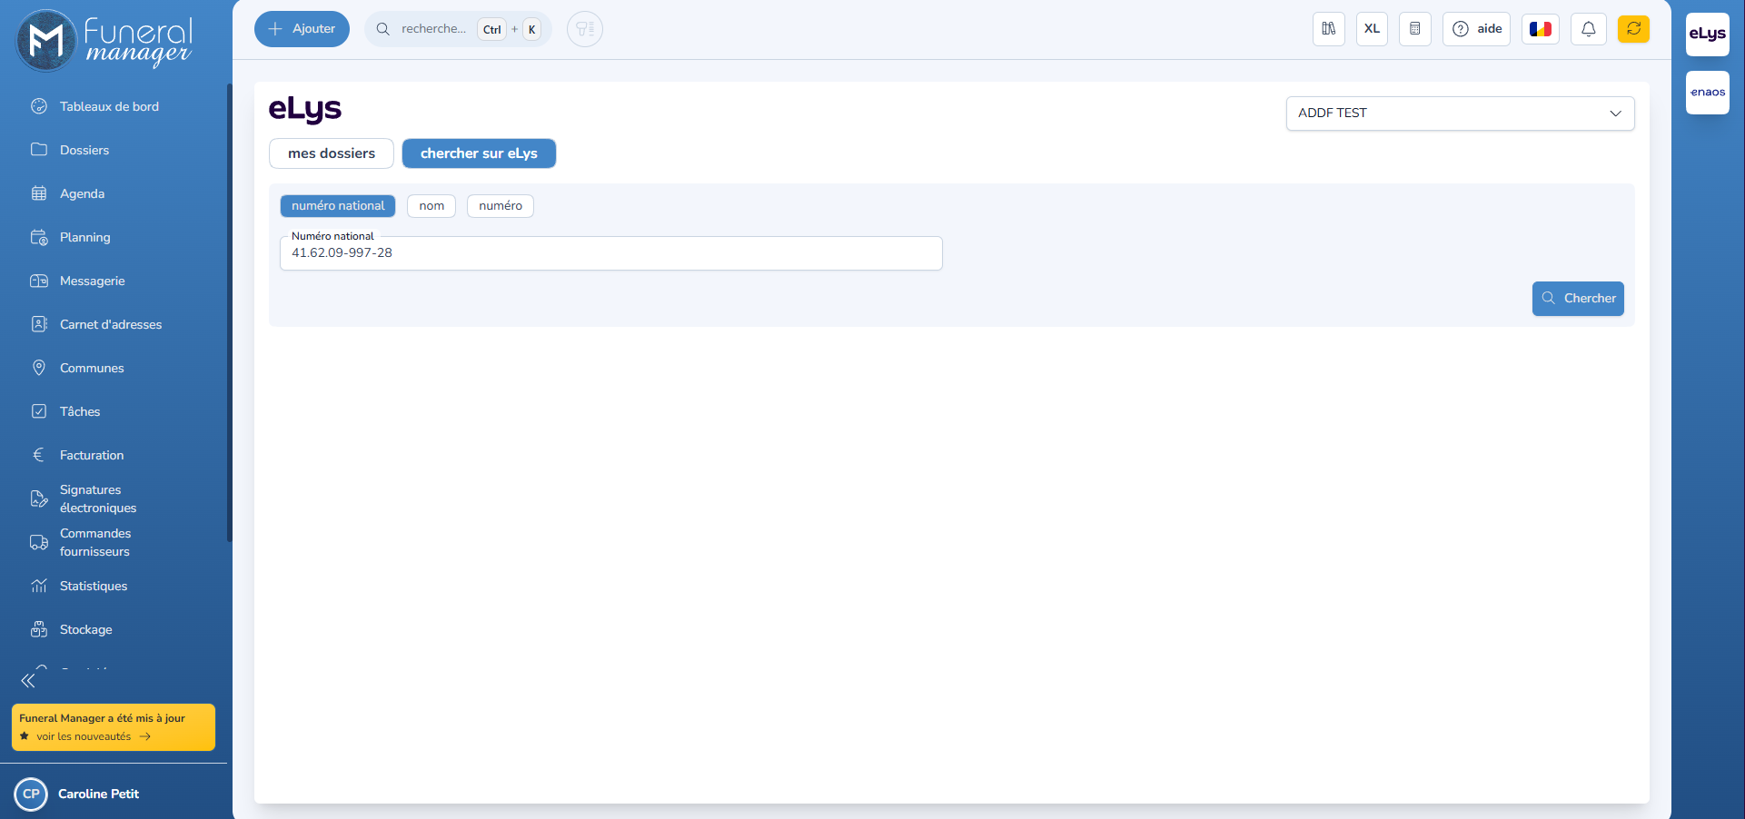Go to Tâches in sidebar
The height and width of the screenshot is (819, 1745).
pyautogui.click(x=80, y=411)
